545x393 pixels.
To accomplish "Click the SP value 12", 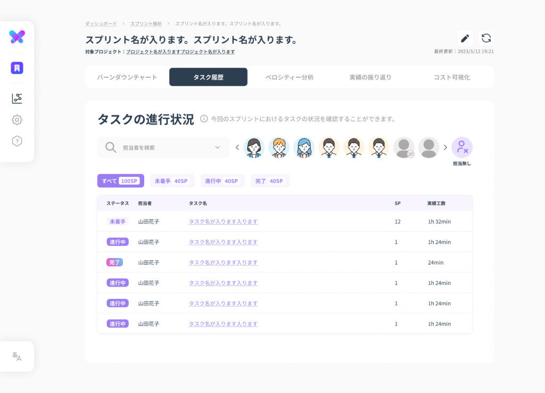I will coord(398,222).
